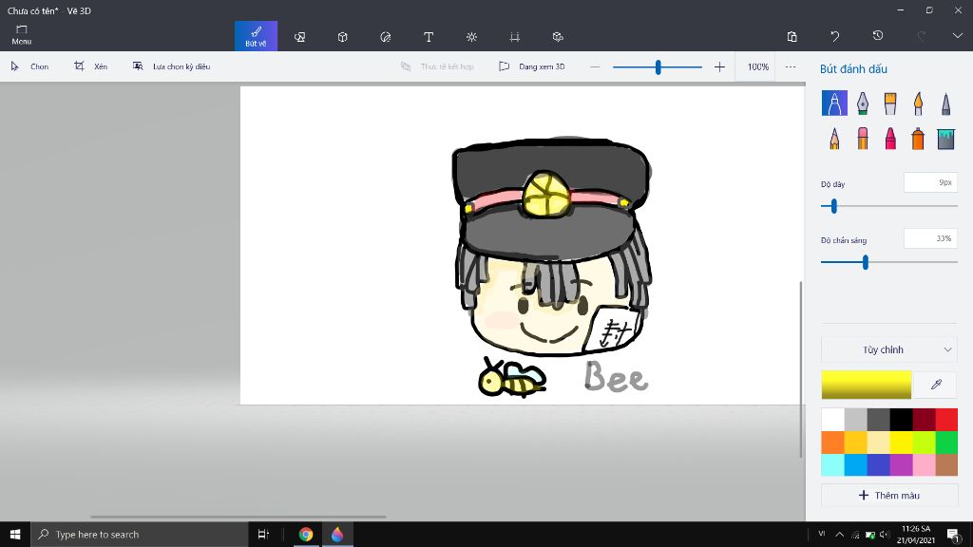Select the Crayon brush
The image size is (973, 547).
[890, 138]
